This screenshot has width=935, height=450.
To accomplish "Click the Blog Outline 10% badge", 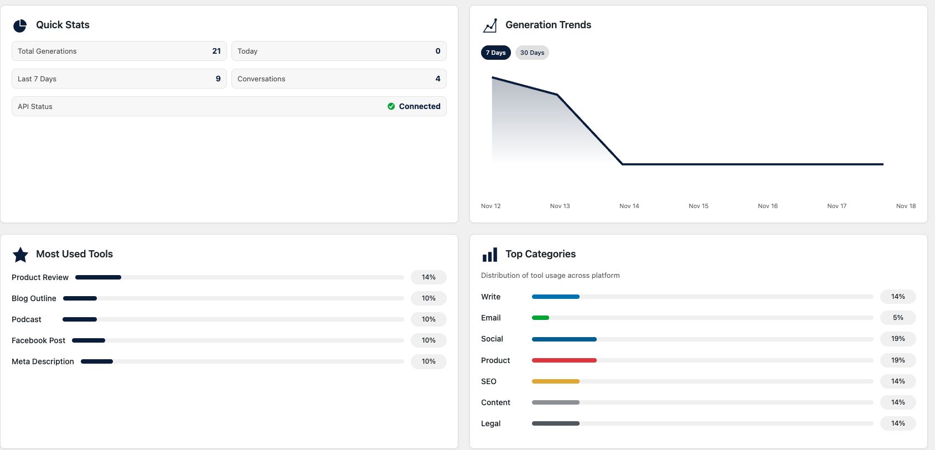I will coord(428,298).
